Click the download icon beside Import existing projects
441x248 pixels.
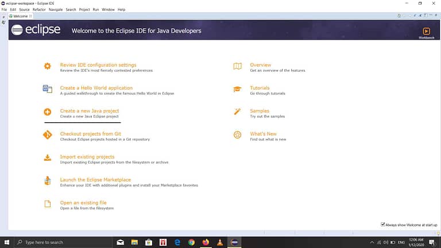pos(48,158)
